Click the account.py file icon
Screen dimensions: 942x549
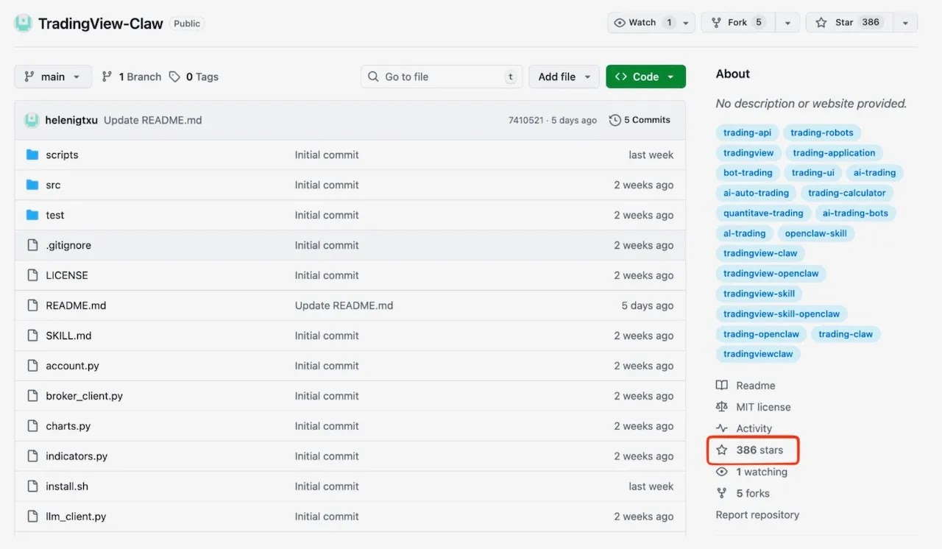32,366
